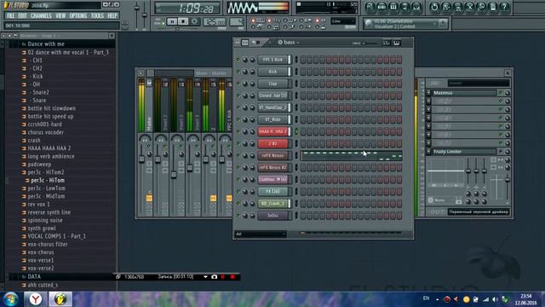Click the cut scissors toolbar icon
The height and width of the screenshot is (307, 545).
click(470, 7)
